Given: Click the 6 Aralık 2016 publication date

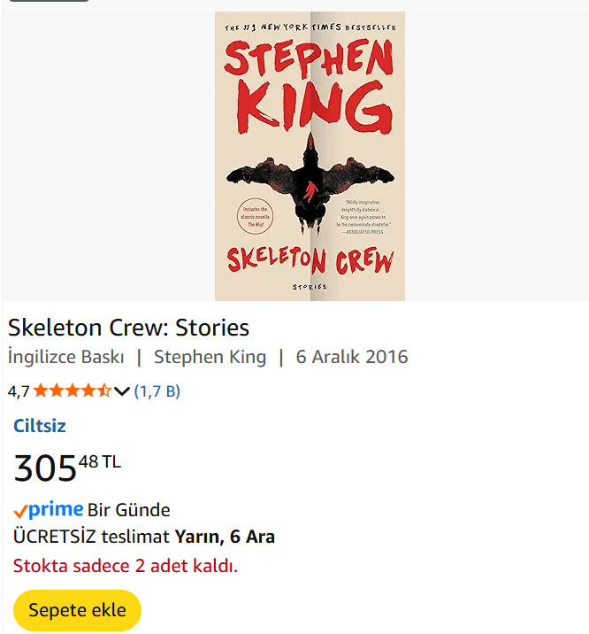Looking at the screenshot, I should 352,357.
